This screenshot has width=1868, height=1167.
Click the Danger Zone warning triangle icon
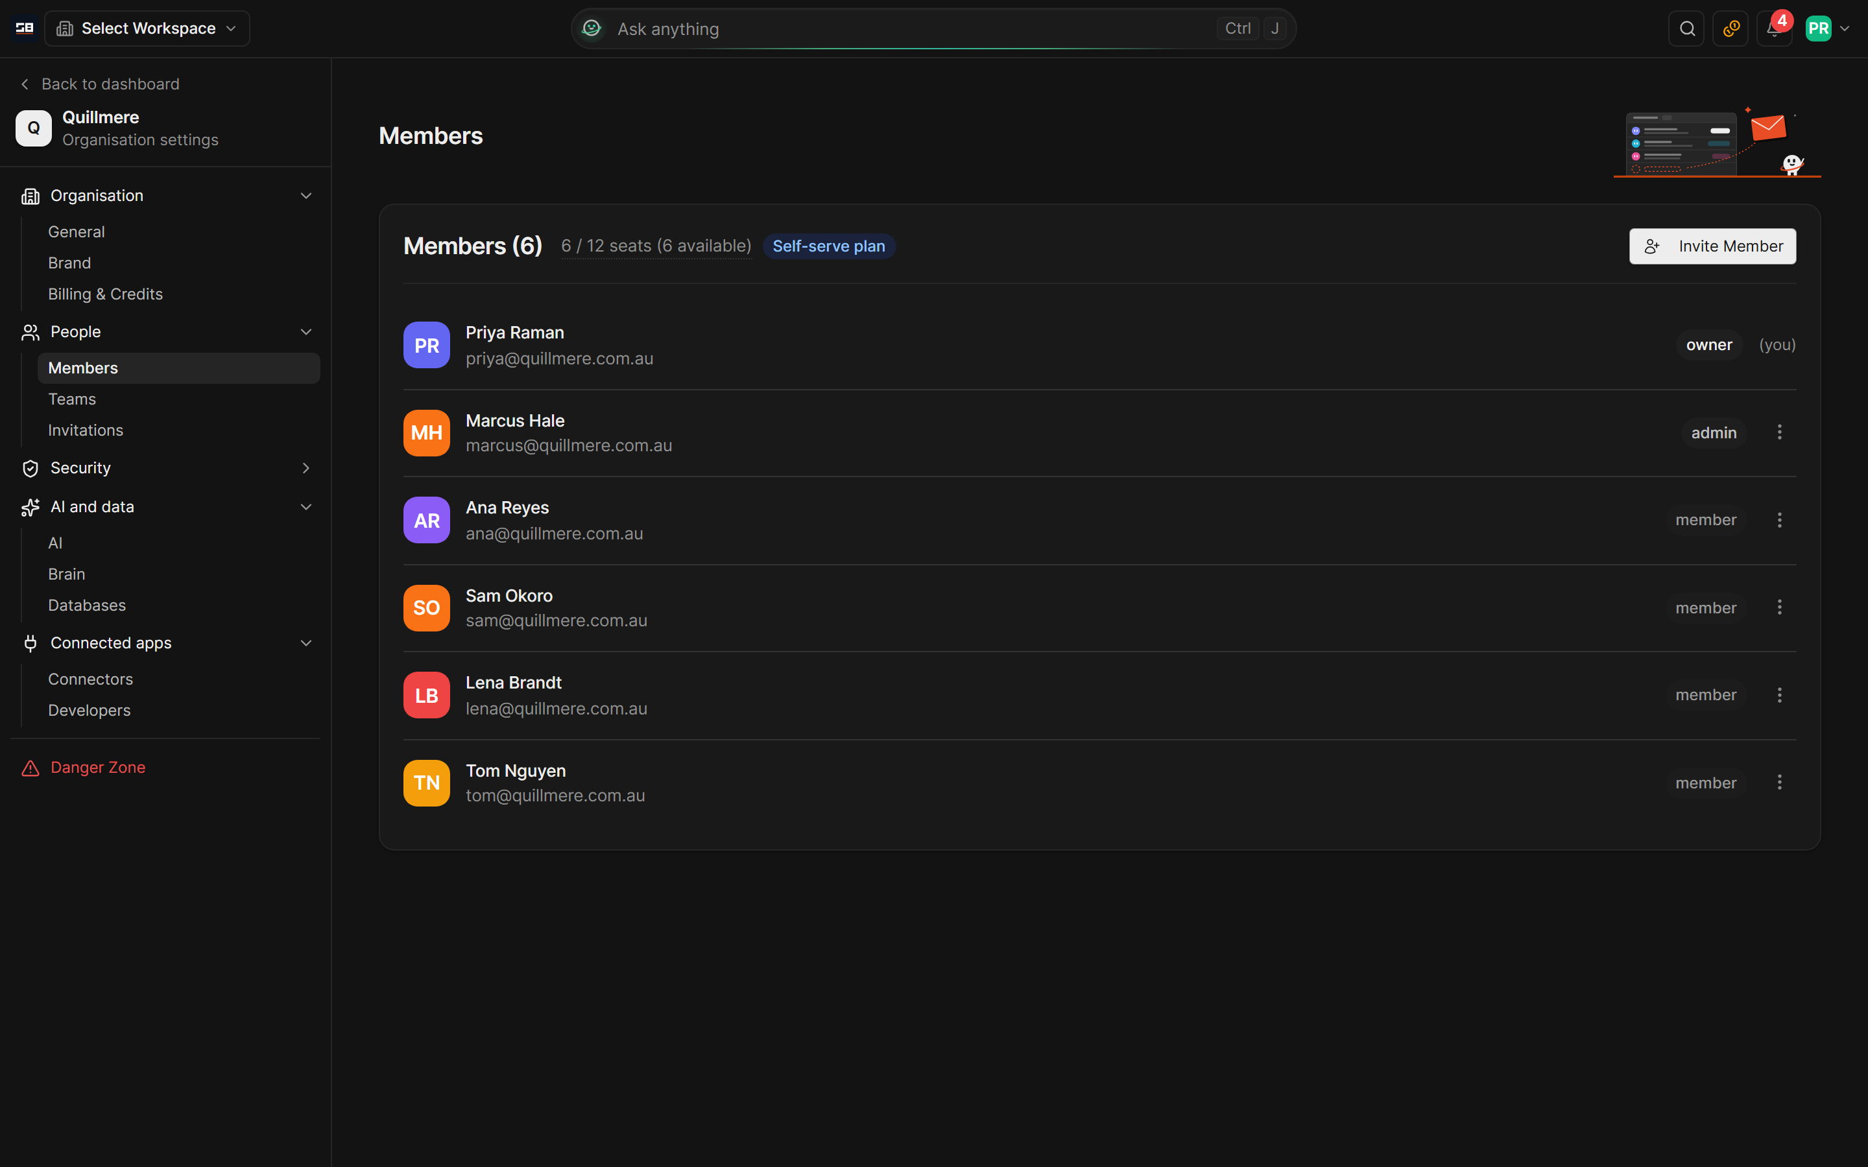pyautogui.click(x=30, y=768)
